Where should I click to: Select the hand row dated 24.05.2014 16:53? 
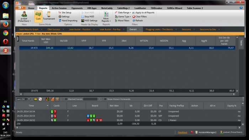(x=128, y=116)
